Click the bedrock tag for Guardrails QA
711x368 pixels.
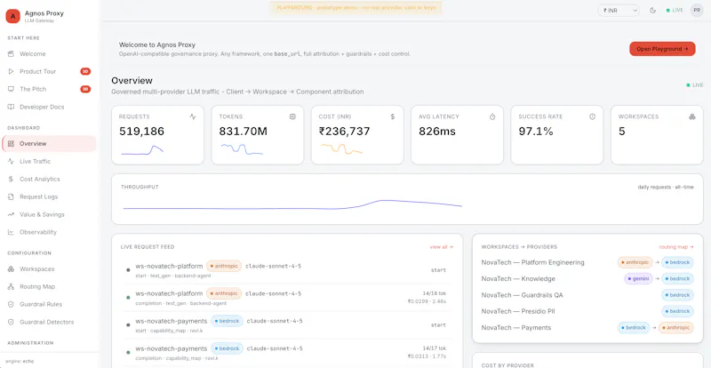(x=677, y=295)
